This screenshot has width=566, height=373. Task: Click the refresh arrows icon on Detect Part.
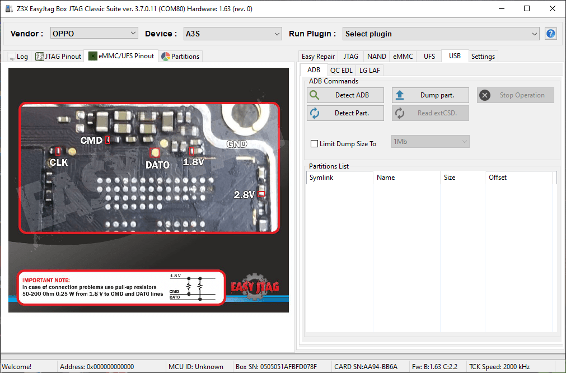point(315,113)
